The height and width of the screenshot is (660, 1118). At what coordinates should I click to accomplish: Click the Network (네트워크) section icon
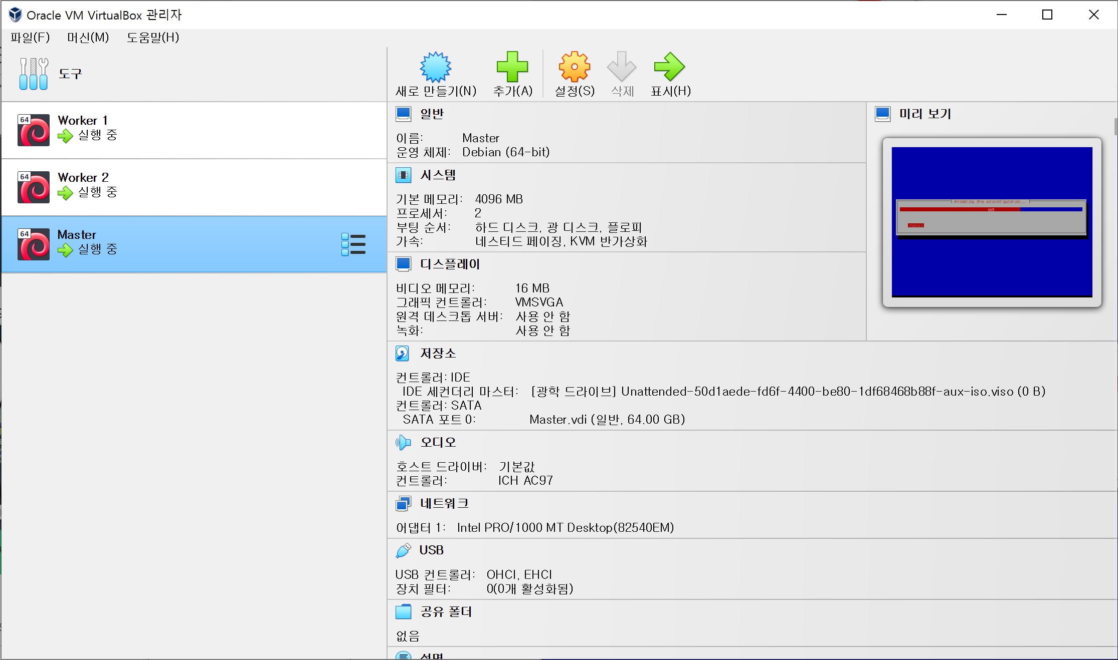404,504
